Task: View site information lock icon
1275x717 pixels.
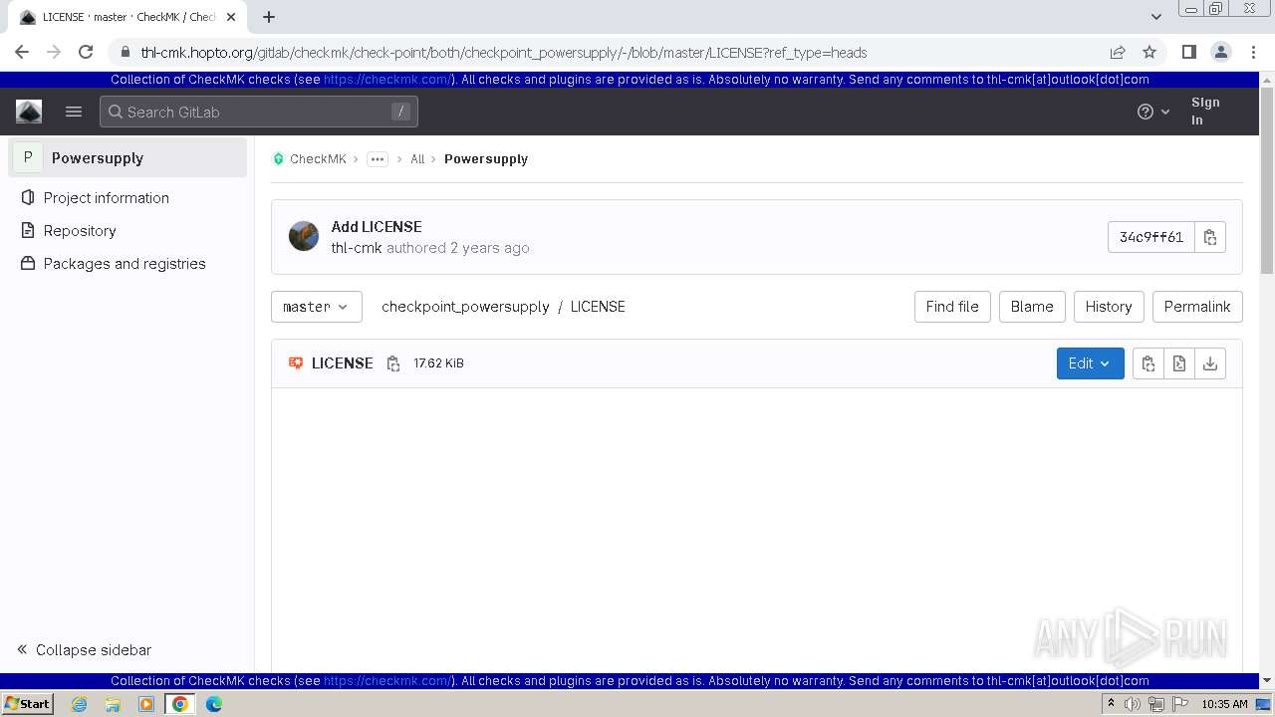Action: point(124,52)
